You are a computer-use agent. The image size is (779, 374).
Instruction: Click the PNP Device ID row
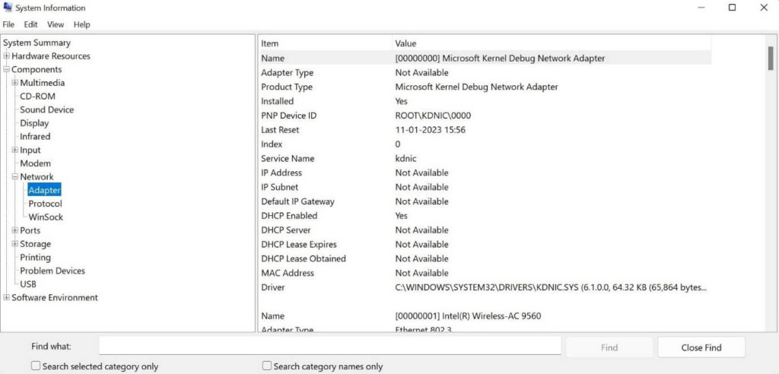pos(485,116)
